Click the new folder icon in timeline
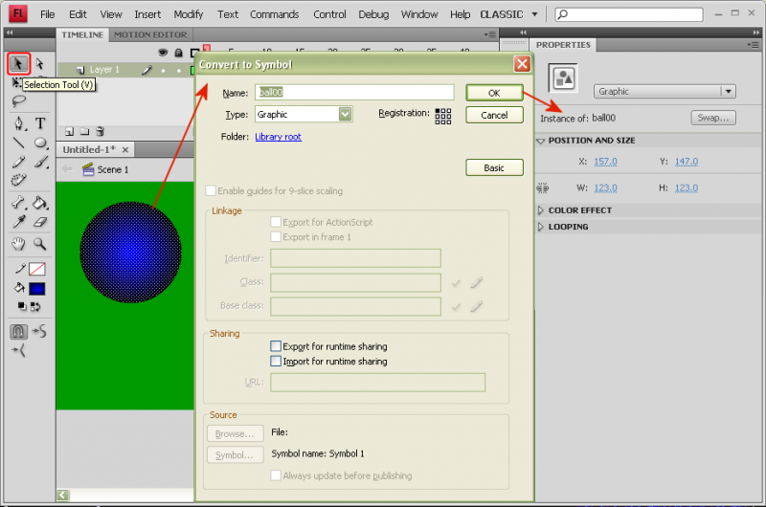The image size is (766, 507). 84,131
